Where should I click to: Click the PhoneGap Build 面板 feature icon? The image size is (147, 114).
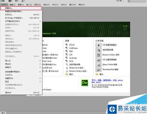[98, 70]
